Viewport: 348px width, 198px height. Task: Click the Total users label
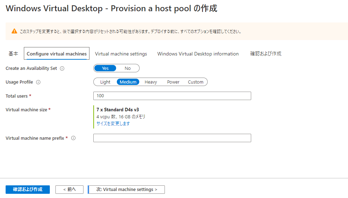16,96
